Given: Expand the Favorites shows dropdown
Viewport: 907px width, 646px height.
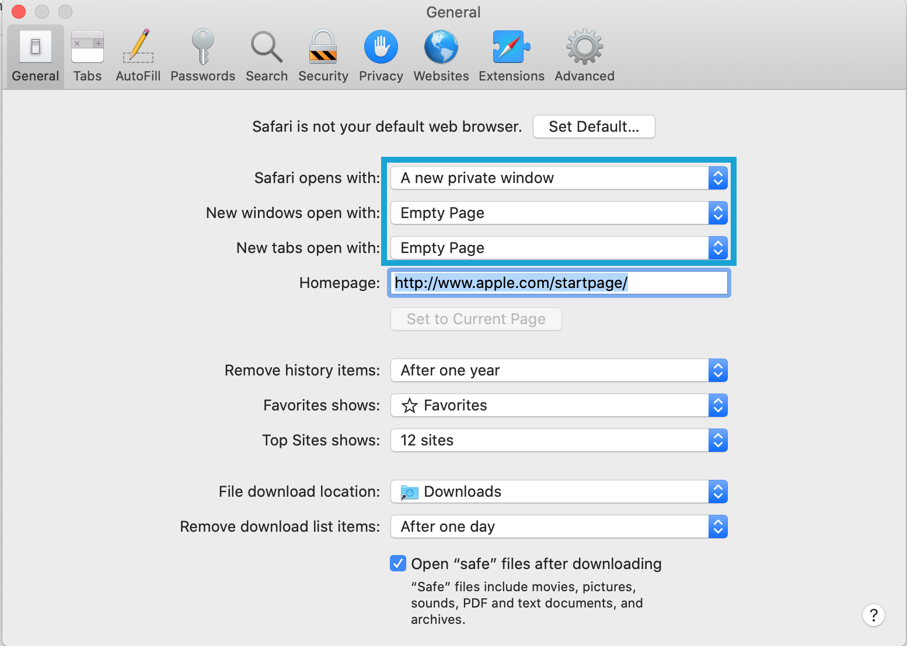Looking at the screenshot, I should 559,405.
